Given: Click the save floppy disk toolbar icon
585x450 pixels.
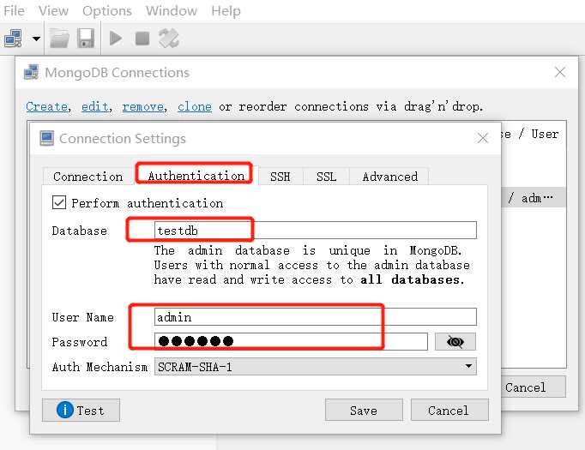Looking at the screenshot, I should tap(86, 39).
